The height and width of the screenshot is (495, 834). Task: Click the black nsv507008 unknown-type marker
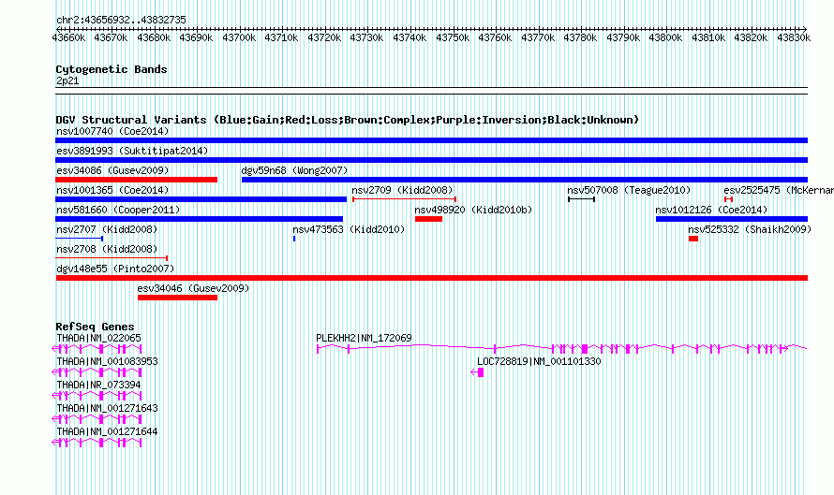581,199
